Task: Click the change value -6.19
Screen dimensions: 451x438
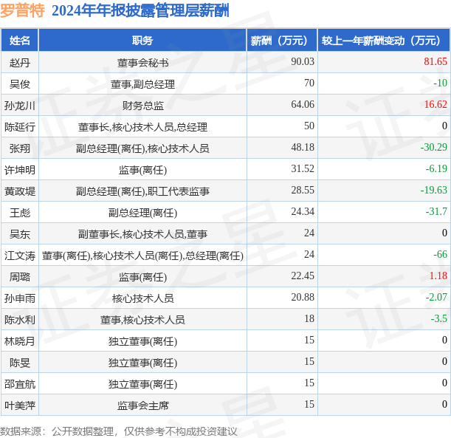Action: [x=436, y=168]
